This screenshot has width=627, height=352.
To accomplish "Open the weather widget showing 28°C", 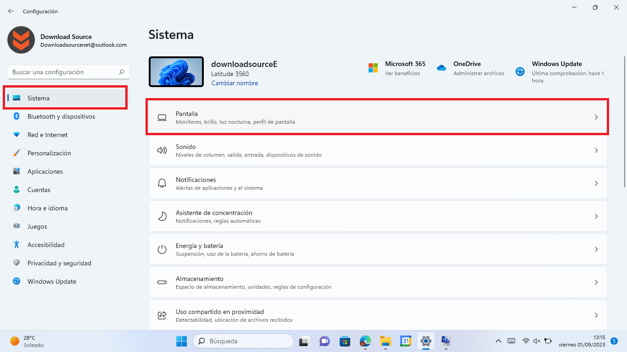I will [28, 341].
